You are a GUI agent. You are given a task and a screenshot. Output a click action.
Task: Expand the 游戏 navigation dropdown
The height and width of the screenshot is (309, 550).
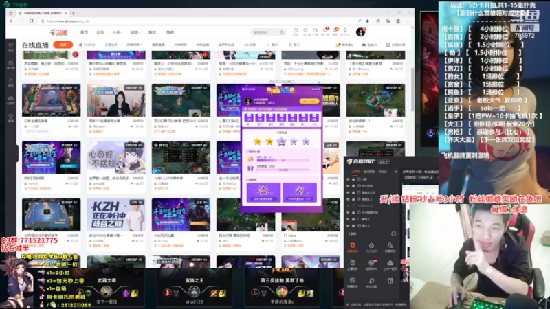[x=153, y=32]
